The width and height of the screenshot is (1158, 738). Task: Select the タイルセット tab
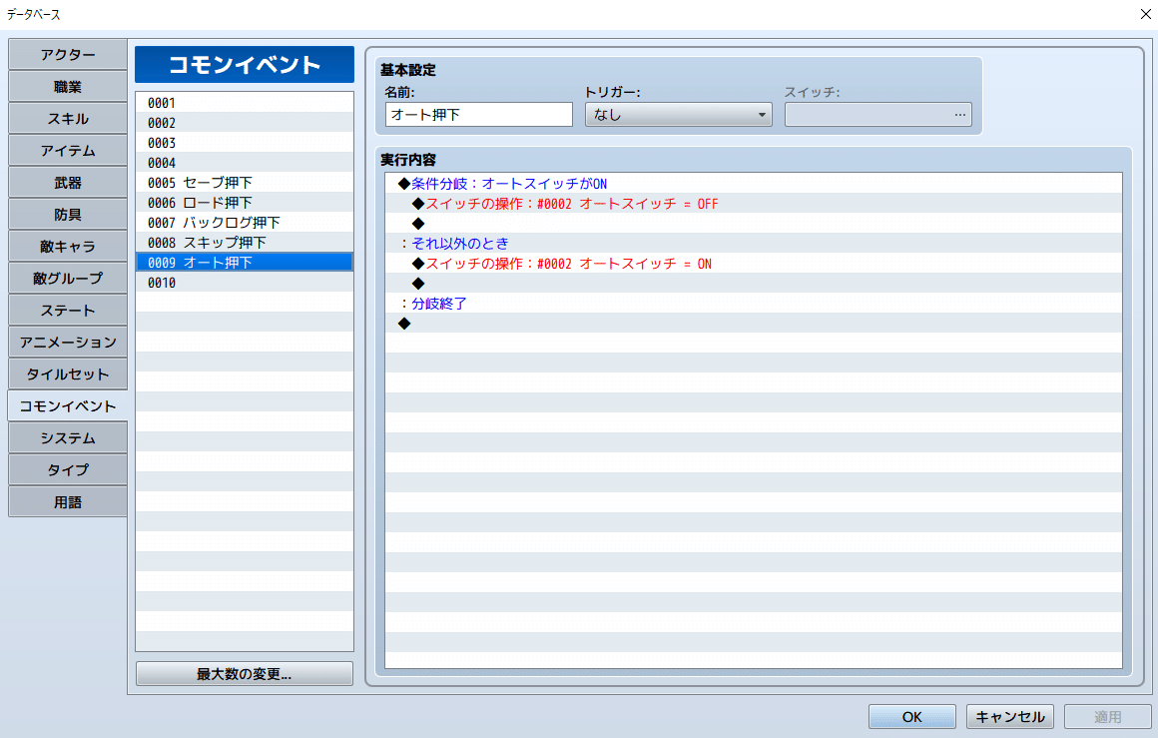click(x=67, y=373)
